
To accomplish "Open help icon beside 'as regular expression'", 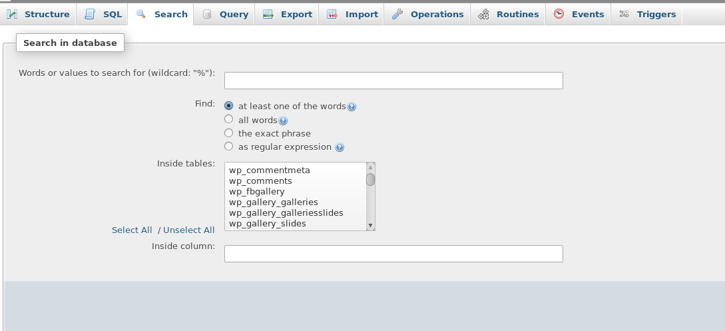I will pyautogui.click(x=340, y=147).
